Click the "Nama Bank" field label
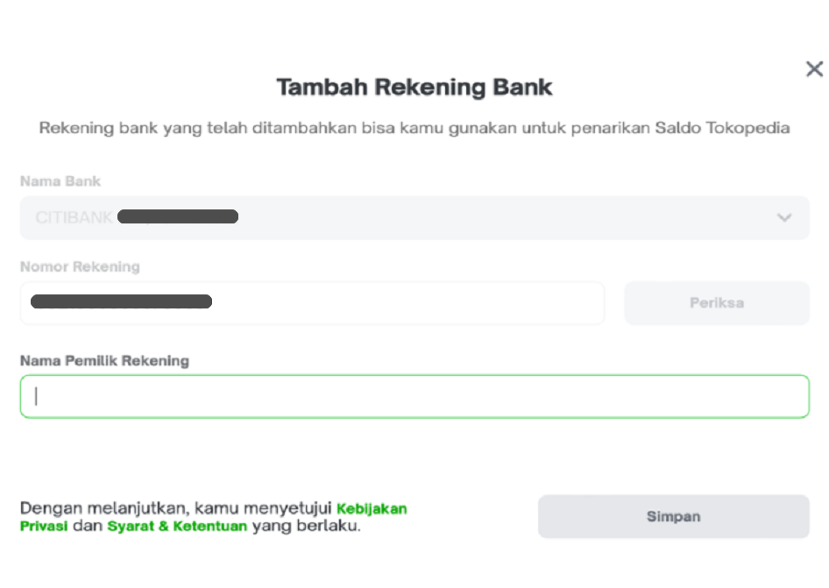Screen dimensions: 829x588 tap(60, 181)
